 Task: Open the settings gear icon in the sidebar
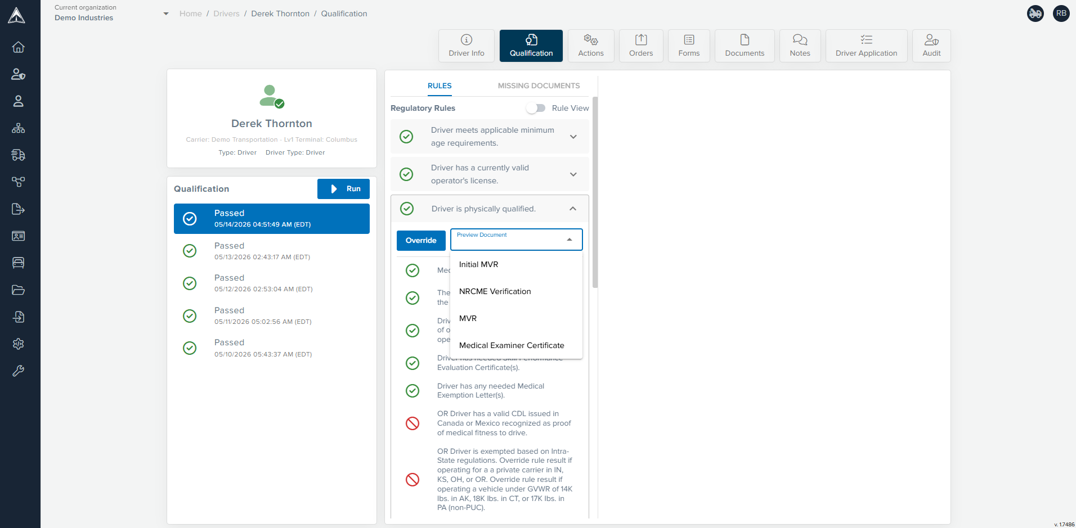[x=18, y=344]
